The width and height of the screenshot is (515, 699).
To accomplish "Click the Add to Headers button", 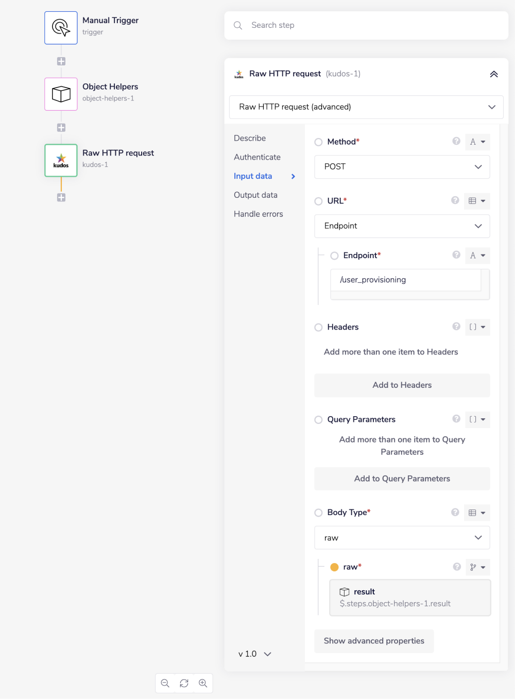I will click(x=402, y=385).
